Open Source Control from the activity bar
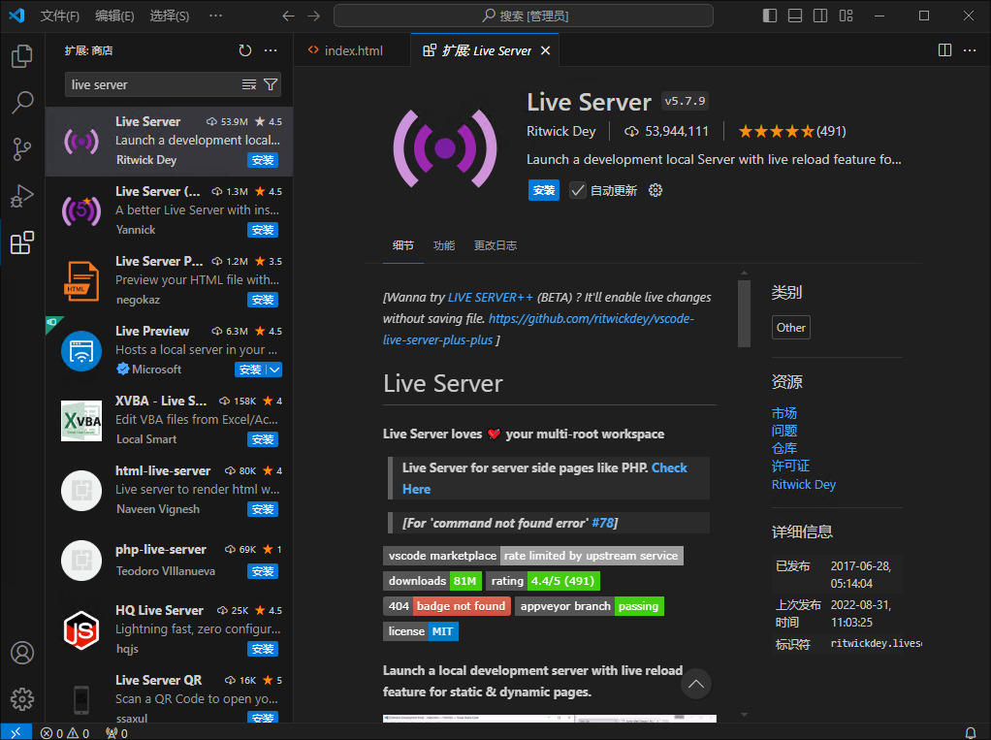Image resolution: width=991 pixels, height=740 pixels. click(22, 149)
